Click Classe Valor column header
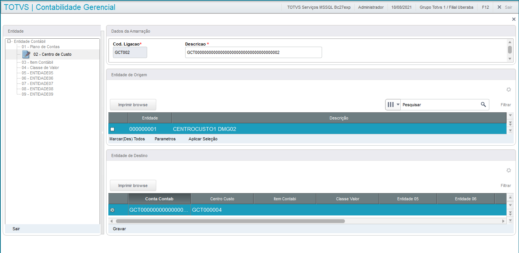This screenshot has width=519, height=253. (348, 199)
